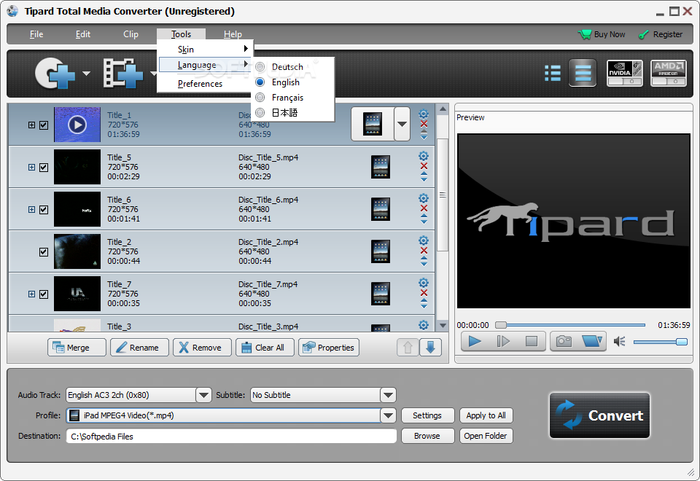Viewport: 700px width, 481px height.
Task: Open settings gear for Title_6
Action: point(424,198)
